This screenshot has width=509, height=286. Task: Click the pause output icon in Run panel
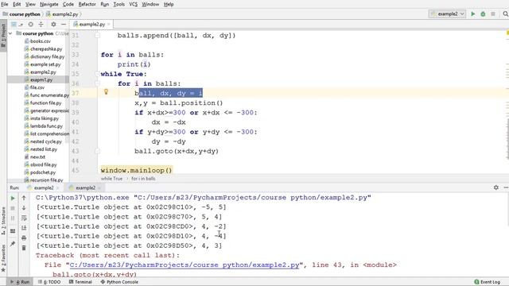tap(13, 218)
